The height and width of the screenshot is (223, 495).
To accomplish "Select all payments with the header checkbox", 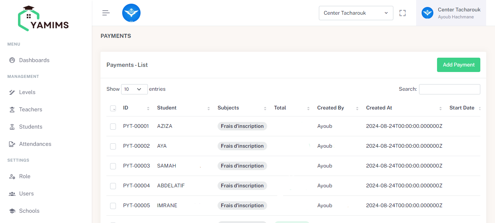I will point(113,108).
